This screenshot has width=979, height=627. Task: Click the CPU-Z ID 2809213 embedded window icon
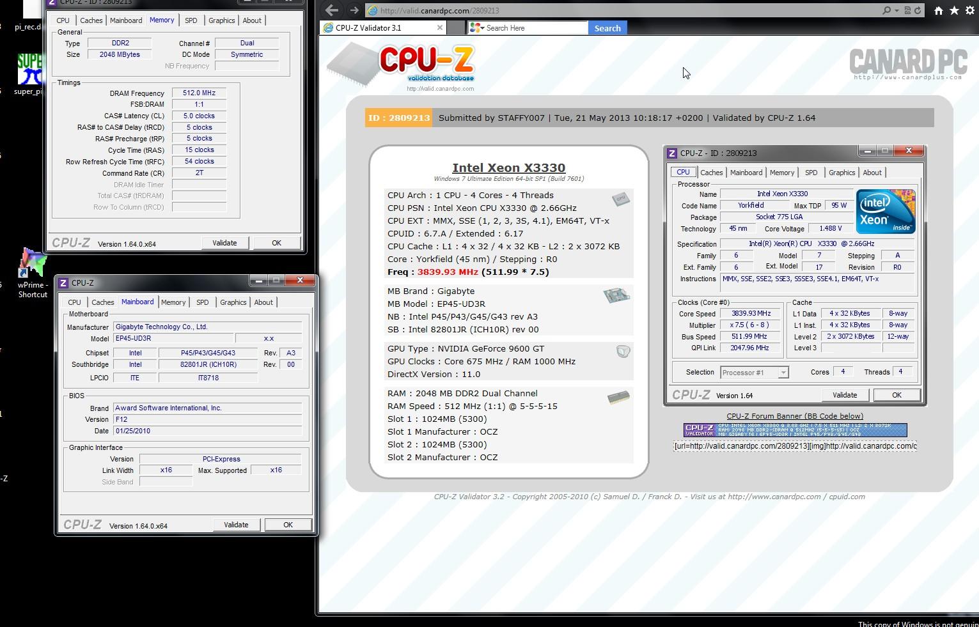pos(671,153)
